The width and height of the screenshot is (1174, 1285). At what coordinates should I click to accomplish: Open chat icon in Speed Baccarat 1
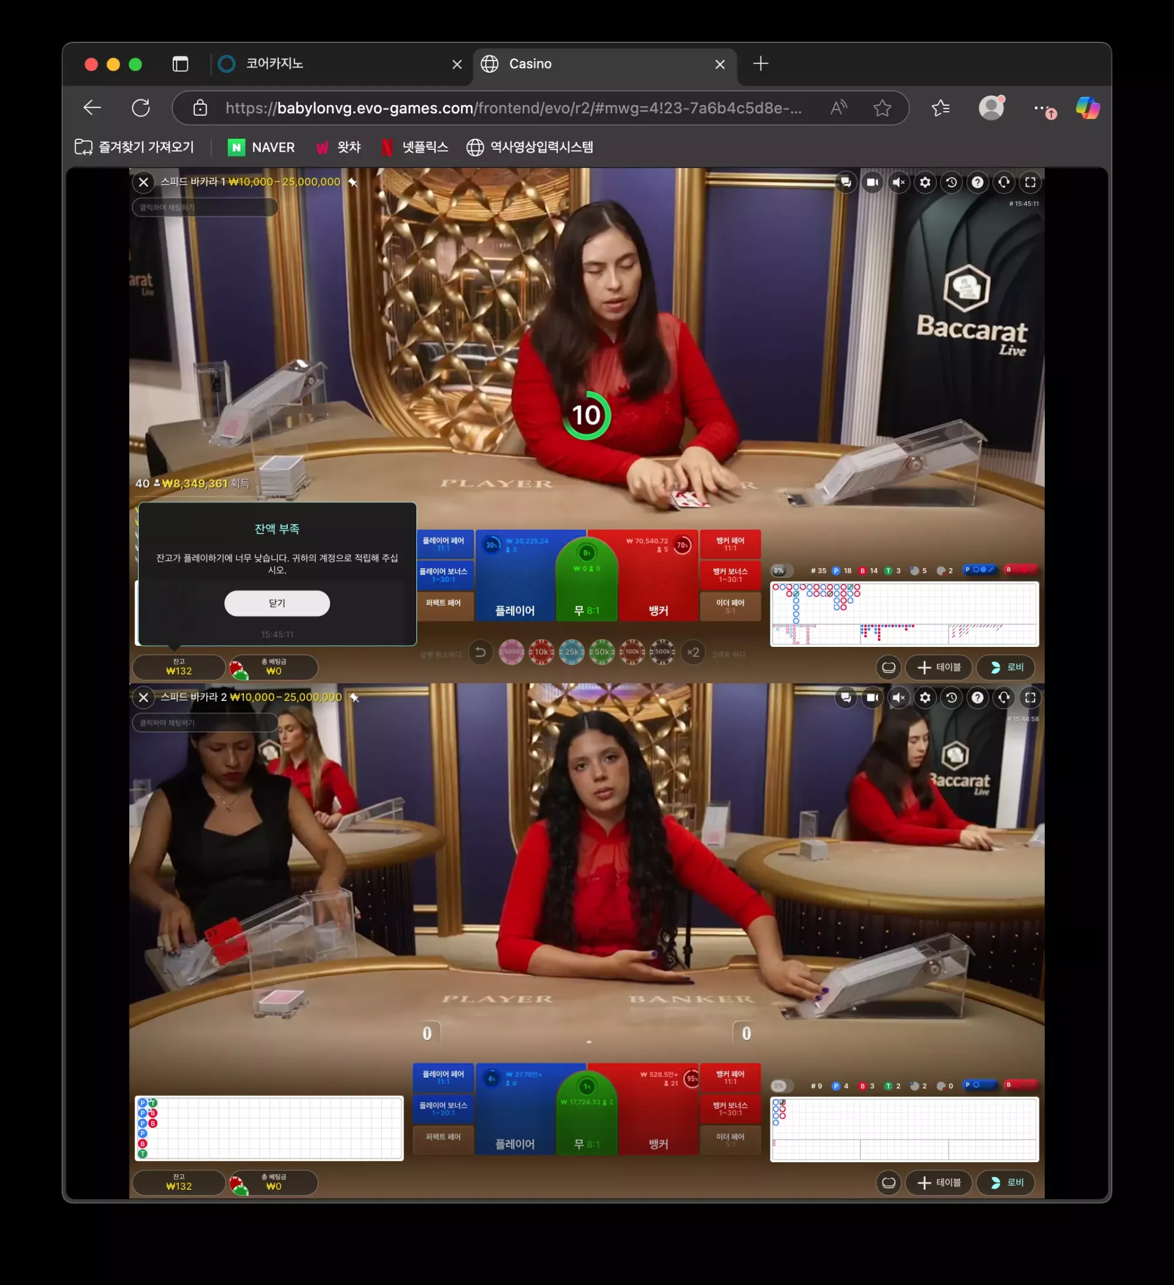pos(845,182)
